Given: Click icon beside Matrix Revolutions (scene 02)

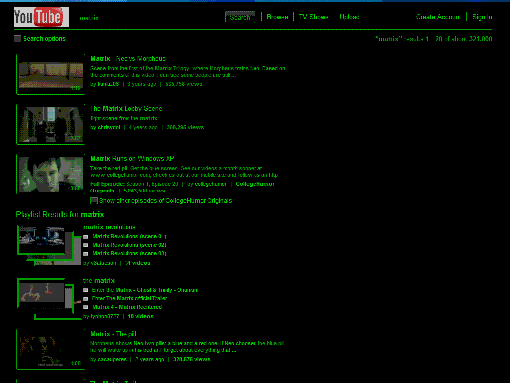Looking at the screenshot, I should [x=86, y=245].
